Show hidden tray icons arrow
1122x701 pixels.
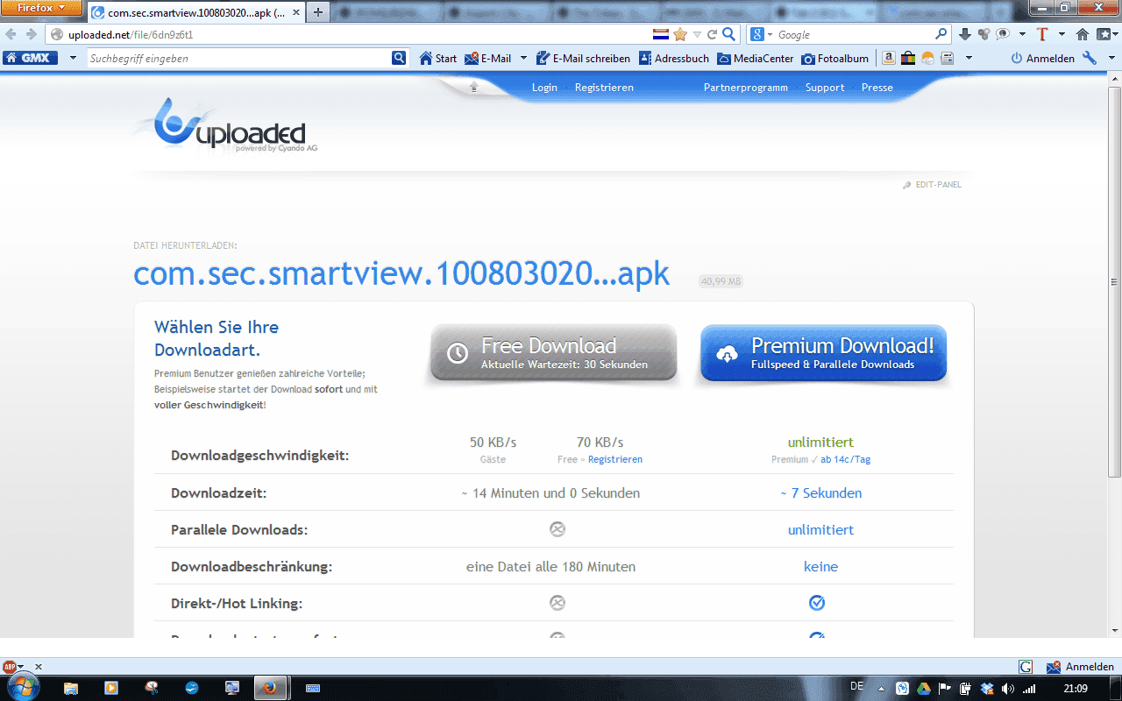881,689
